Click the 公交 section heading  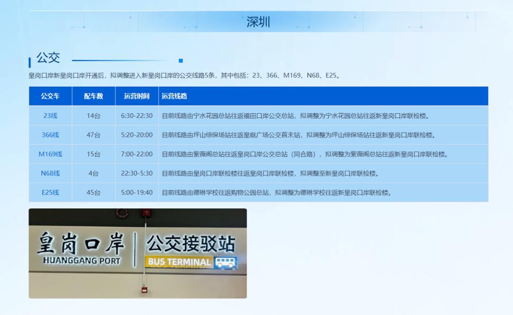pos(48,58)
